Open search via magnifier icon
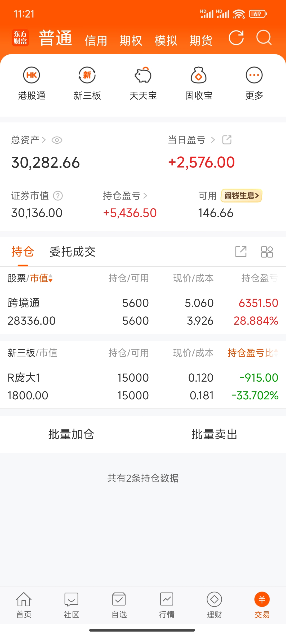Screen dimensions: 286x636 click(x=264, y=38)
